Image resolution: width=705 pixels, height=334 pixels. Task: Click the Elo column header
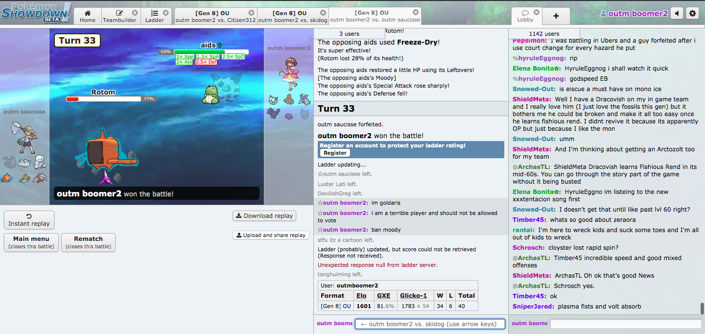pyautogui.click(x=361, y=296)
